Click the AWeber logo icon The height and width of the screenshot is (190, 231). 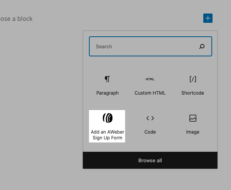click(x=107, y=118)
